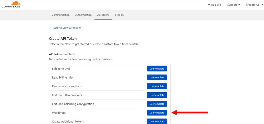Go back to view all tokens
The width and height of the screenshot is (264, 124).
pyautogui.click(x=65, y=28)
